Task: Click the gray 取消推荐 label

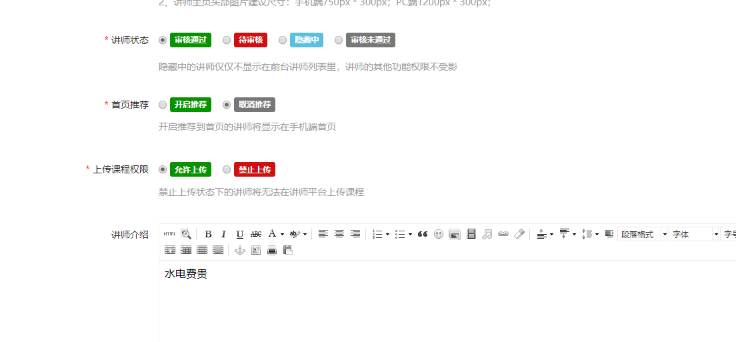Action: 255,105
